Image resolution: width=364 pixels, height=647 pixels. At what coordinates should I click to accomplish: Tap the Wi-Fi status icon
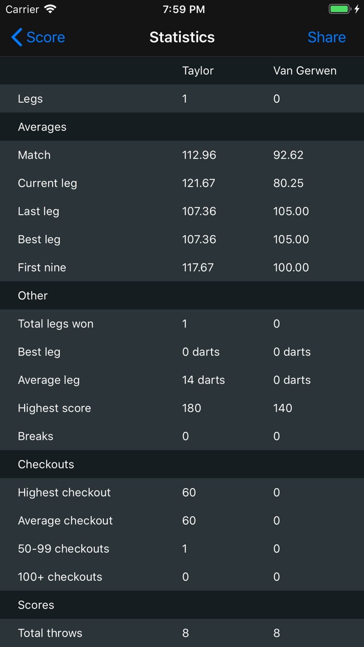tap(50, 9)
